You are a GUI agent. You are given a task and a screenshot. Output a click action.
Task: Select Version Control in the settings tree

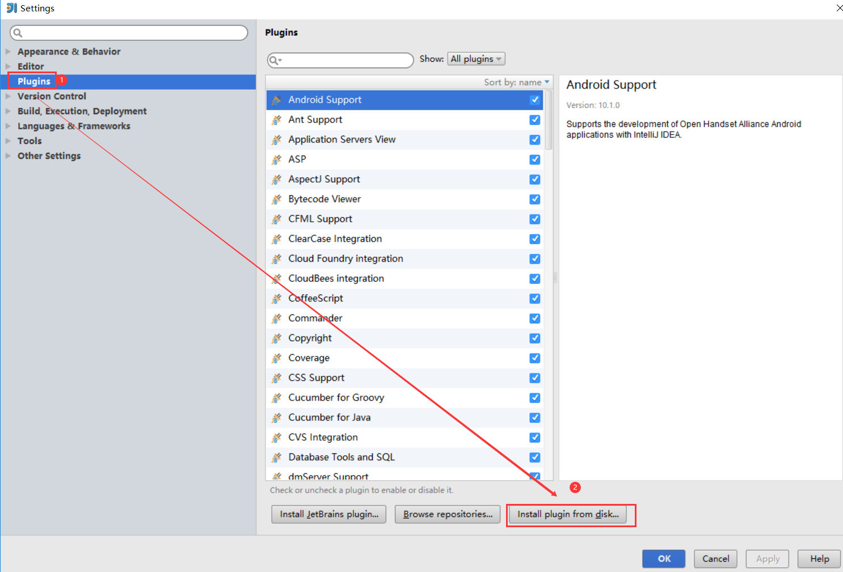click(x=52, y=96)
